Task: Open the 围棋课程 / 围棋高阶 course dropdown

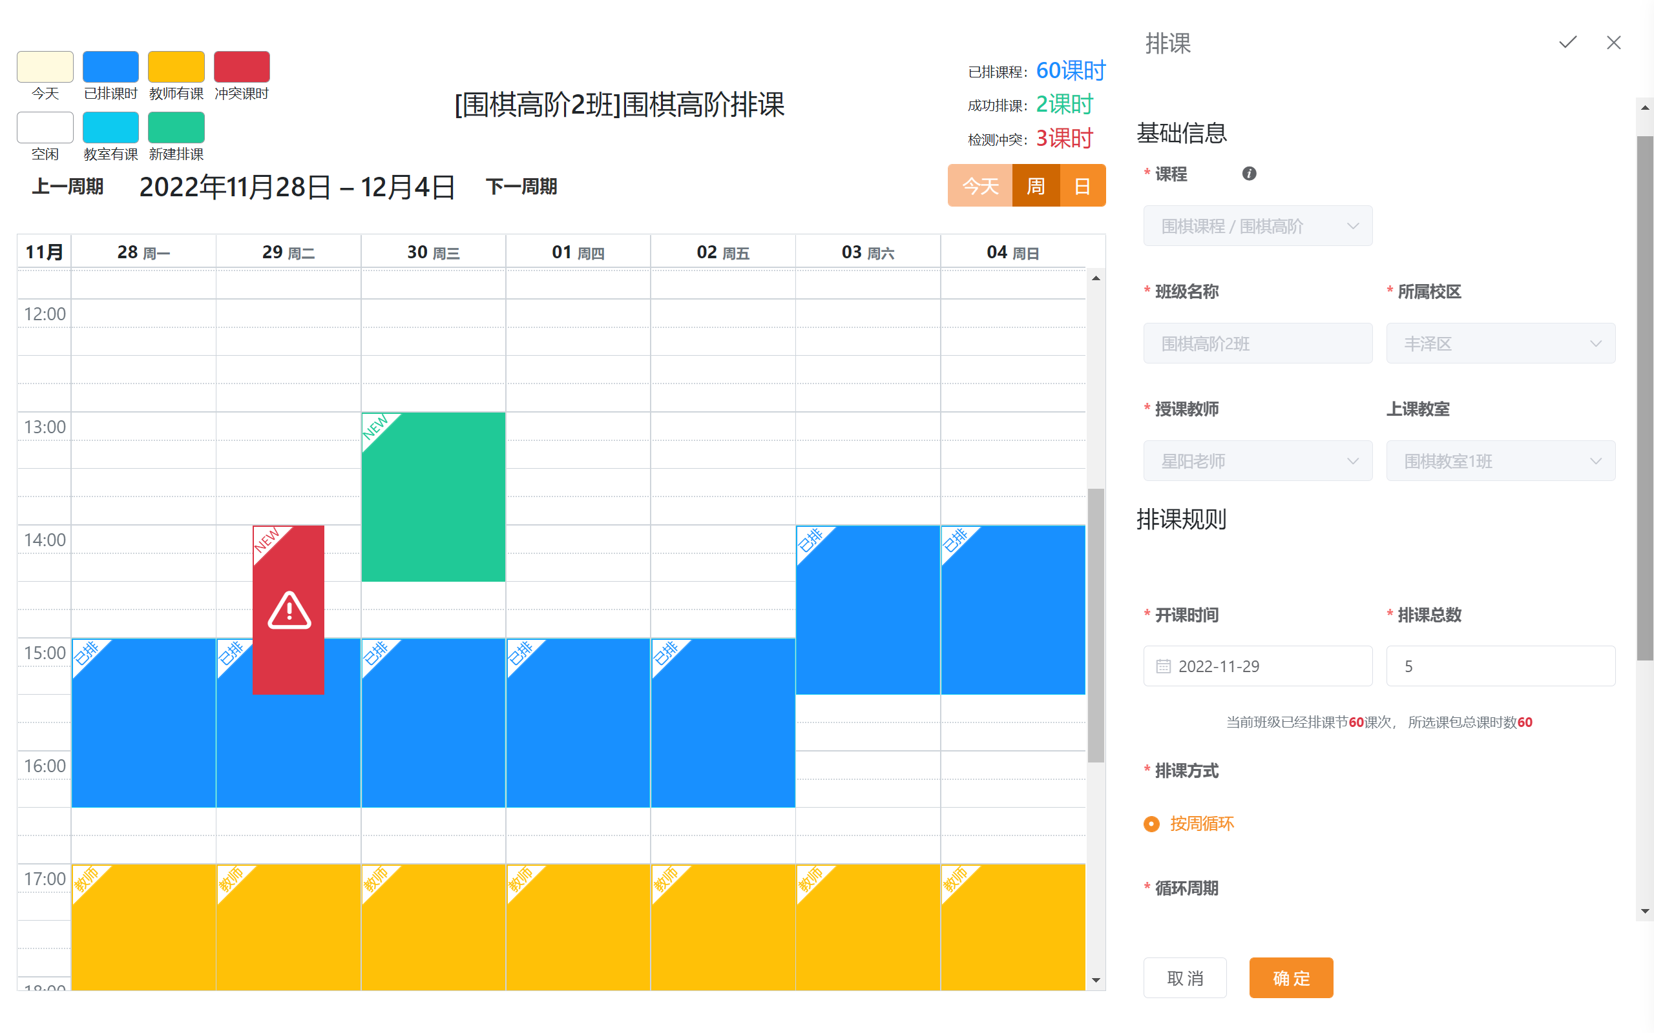Action: tap(1257, 226)
